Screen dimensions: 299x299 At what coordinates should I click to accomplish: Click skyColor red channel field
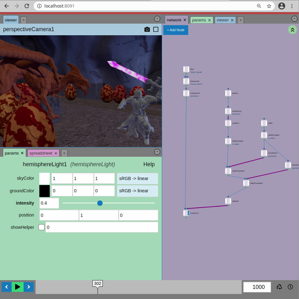[62, 178]
